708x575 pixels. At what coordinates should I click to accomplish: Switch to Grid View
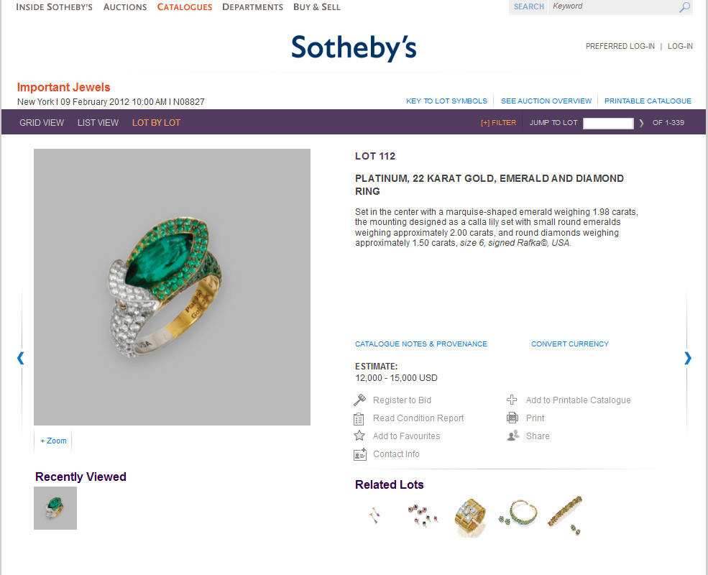point(42,123)
